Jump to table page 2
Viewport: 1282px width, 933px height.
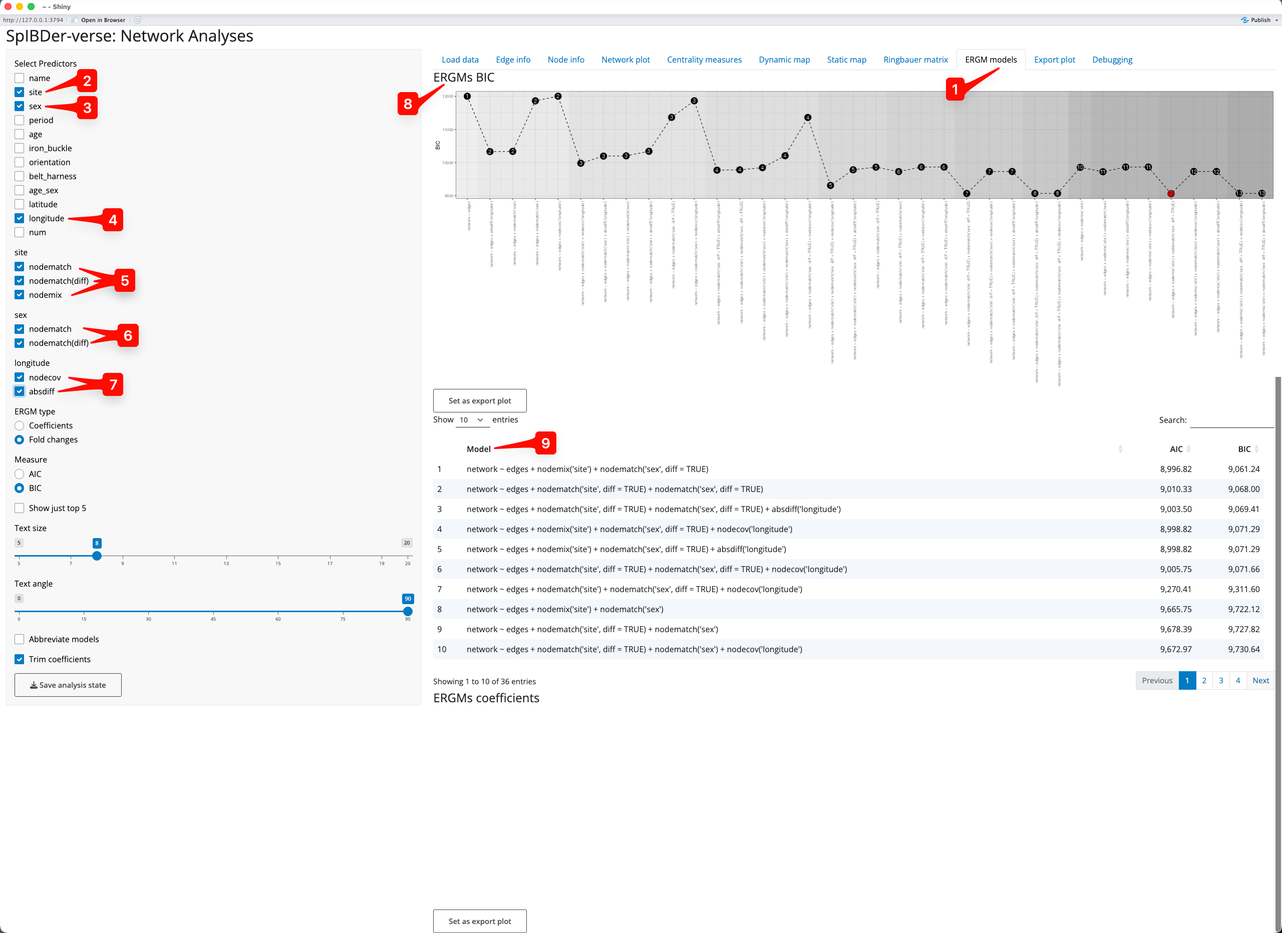coord(1204,680)
